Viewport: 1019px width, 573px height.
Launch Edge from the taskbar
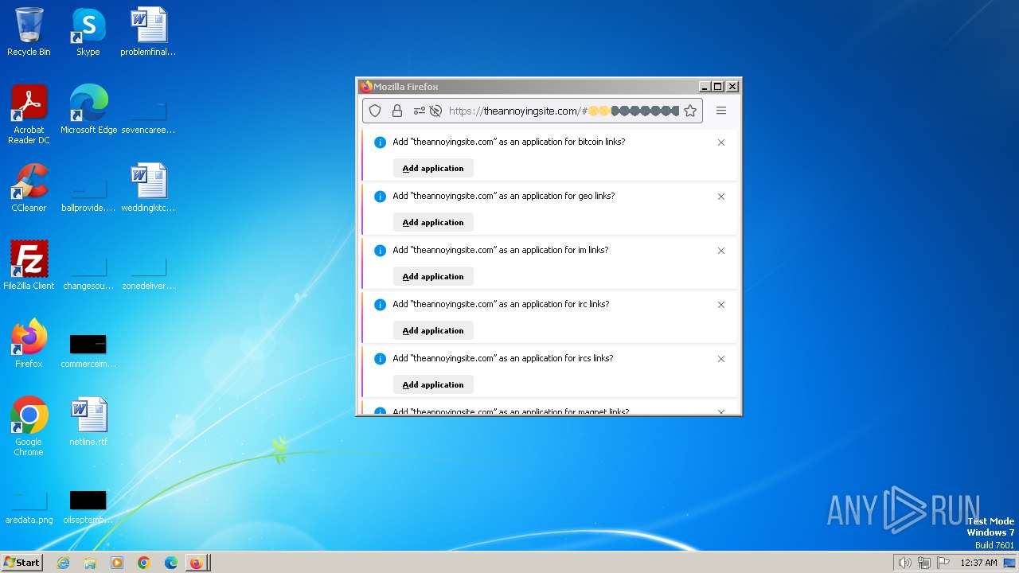pyautogui.click(x=171, y=563)
